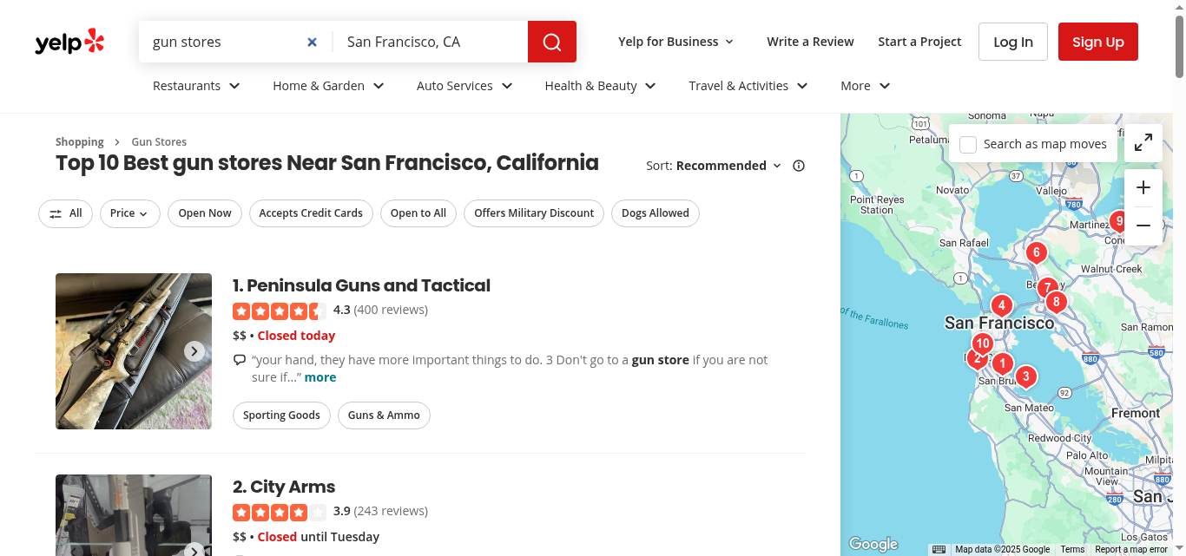Zoom in on the map

pos(1143,187)
